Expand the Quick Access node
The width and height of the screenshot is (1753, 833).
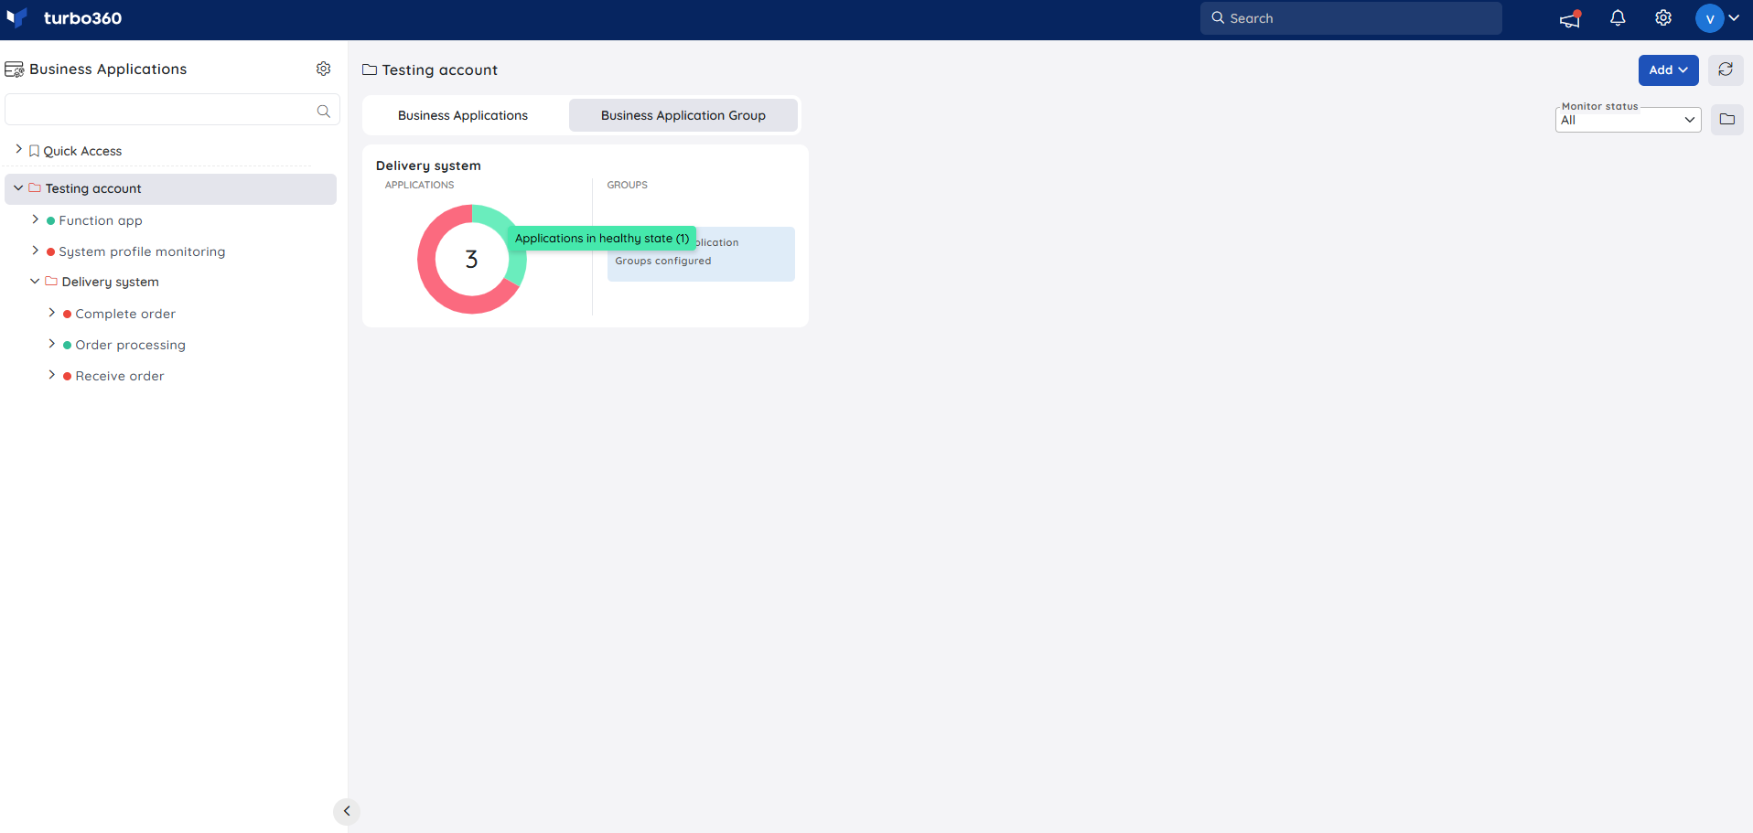(x=18, y=149)
